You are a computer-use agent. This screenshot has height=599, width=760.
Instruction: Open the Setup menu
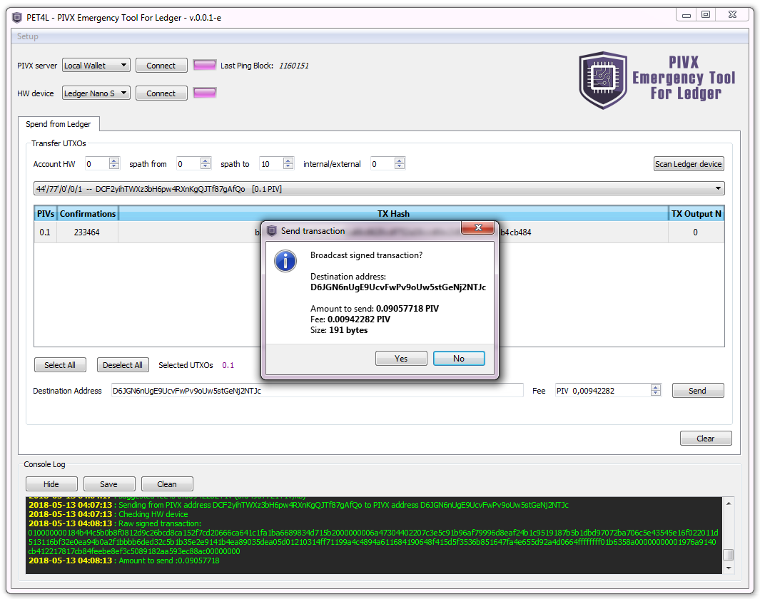point(28,36)
